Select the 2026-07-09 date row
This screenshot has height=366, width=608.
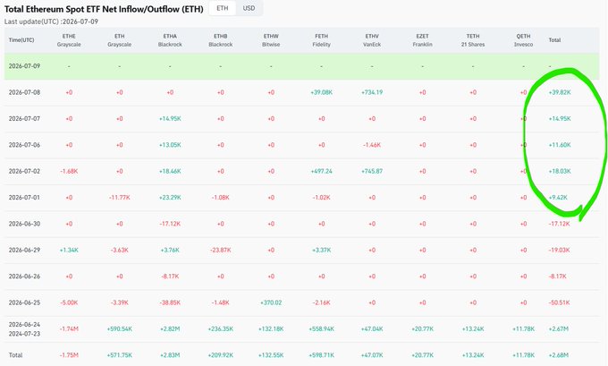[301, 66]
